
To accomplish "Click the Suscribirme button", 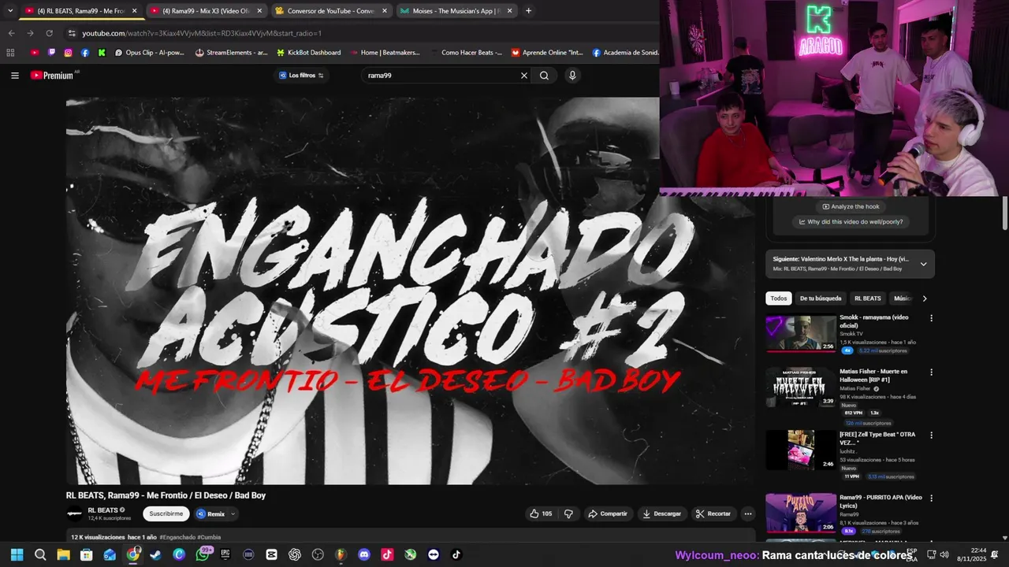I will tap(166, 513).
